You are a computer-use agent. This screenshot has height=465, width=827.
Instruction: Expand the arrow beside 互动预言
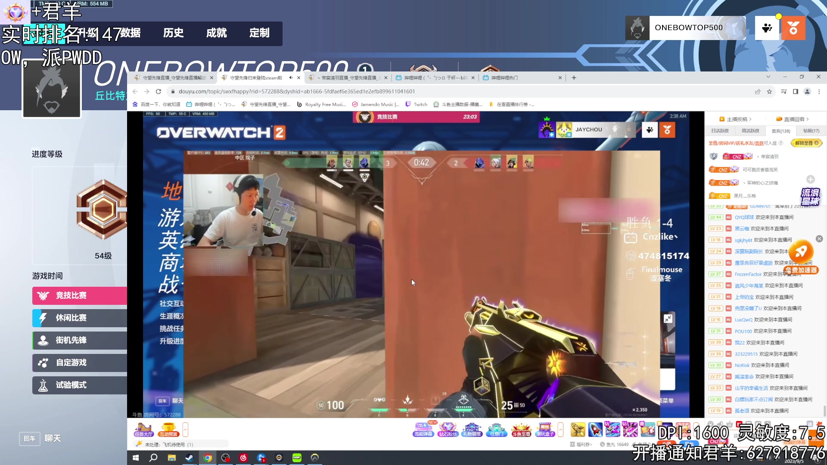point(185,429)
